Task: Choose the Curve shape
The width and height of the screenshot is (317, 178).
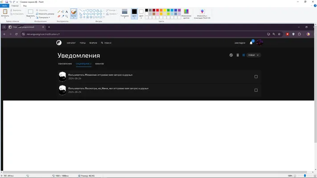Action: pyautogui.click(x=84, y=11)
